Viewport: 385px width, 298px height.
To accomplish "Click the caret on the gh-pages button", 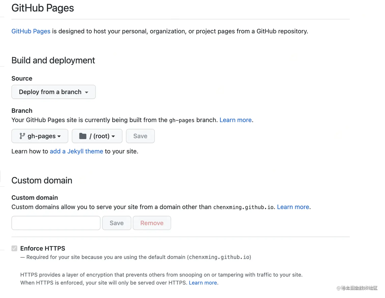I will pyautogui.click(x=59, y=136).
